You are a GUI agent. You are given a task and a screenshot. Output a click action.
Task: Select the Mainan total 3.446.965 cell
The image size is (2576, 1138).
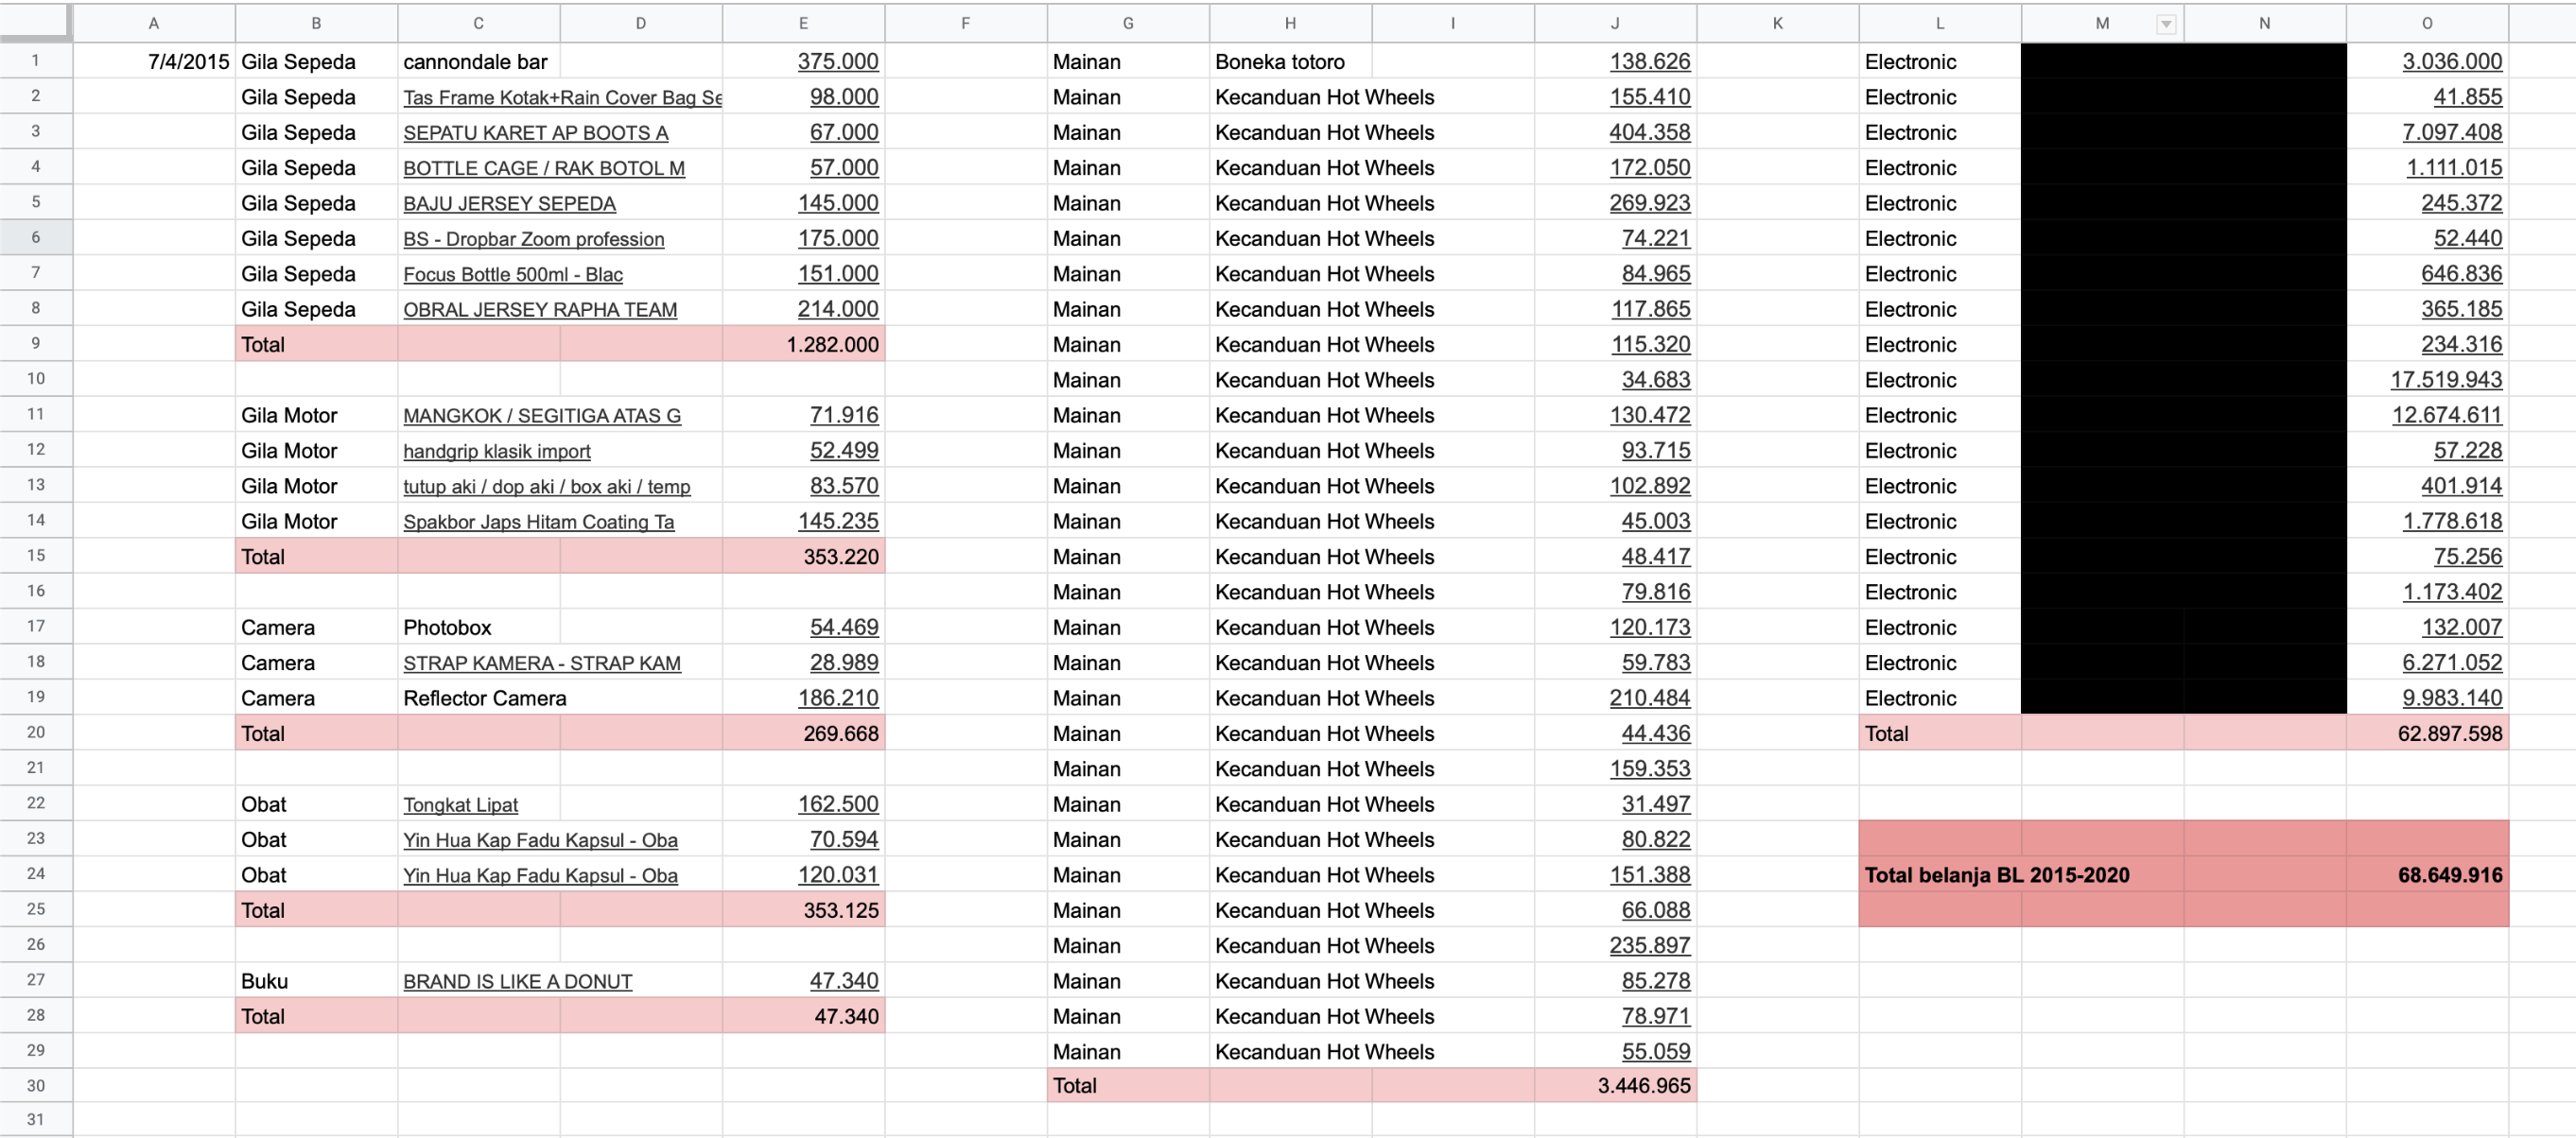tap(1643, 1086)
